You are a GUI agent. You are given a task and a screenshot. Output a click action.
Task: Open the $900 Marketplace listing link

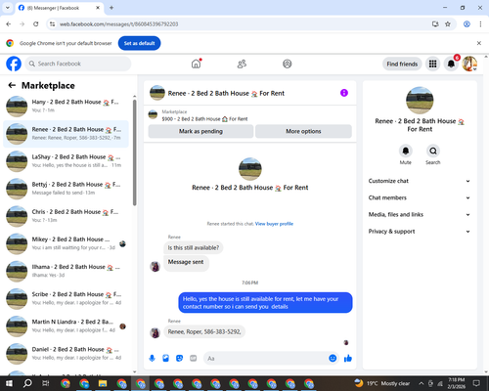(204, 119)
